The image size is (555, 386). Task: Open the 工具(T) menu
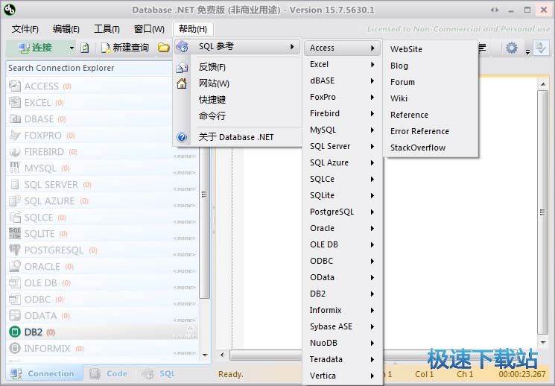107,28
